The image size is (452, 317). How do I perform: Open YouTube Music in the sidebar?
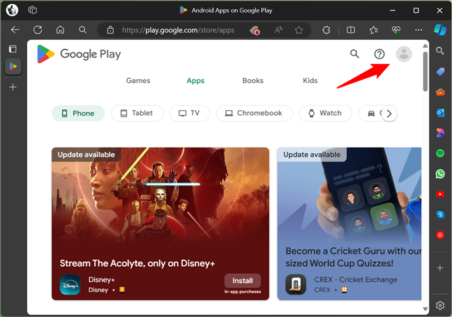[x=440, y=235]
